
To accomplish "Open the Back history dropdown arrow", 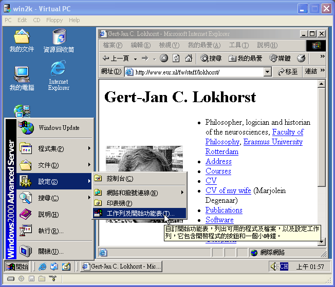I will point(135,59).
